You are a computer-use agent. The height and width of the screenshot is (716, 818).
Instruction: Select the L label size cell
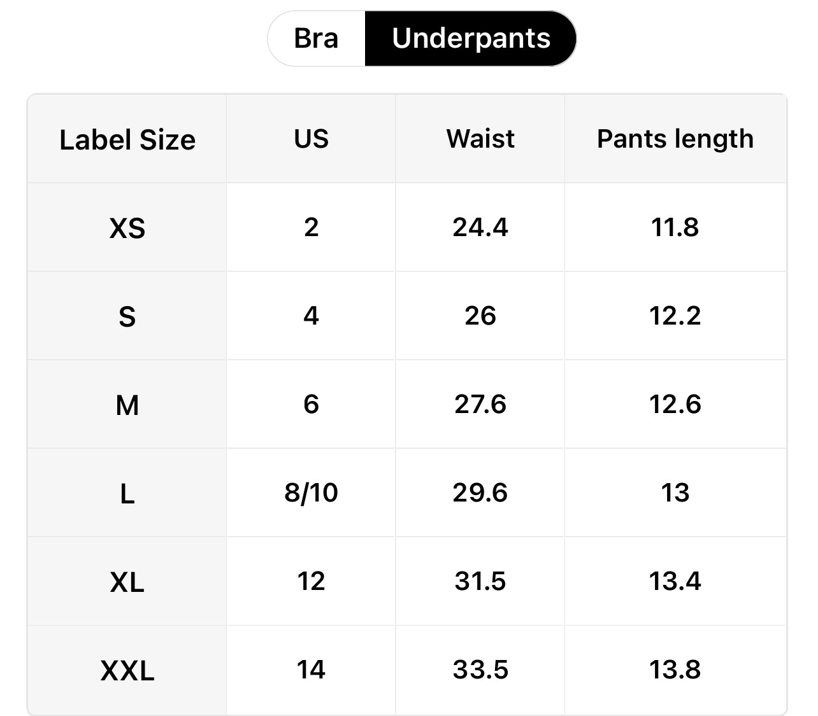pos(127,493)
